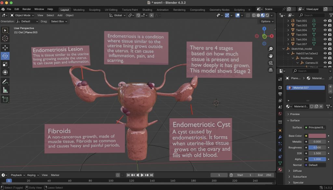The image size is (333, 190).
Task: Open the Object Mode dropdown
Action: click(22, 15)
